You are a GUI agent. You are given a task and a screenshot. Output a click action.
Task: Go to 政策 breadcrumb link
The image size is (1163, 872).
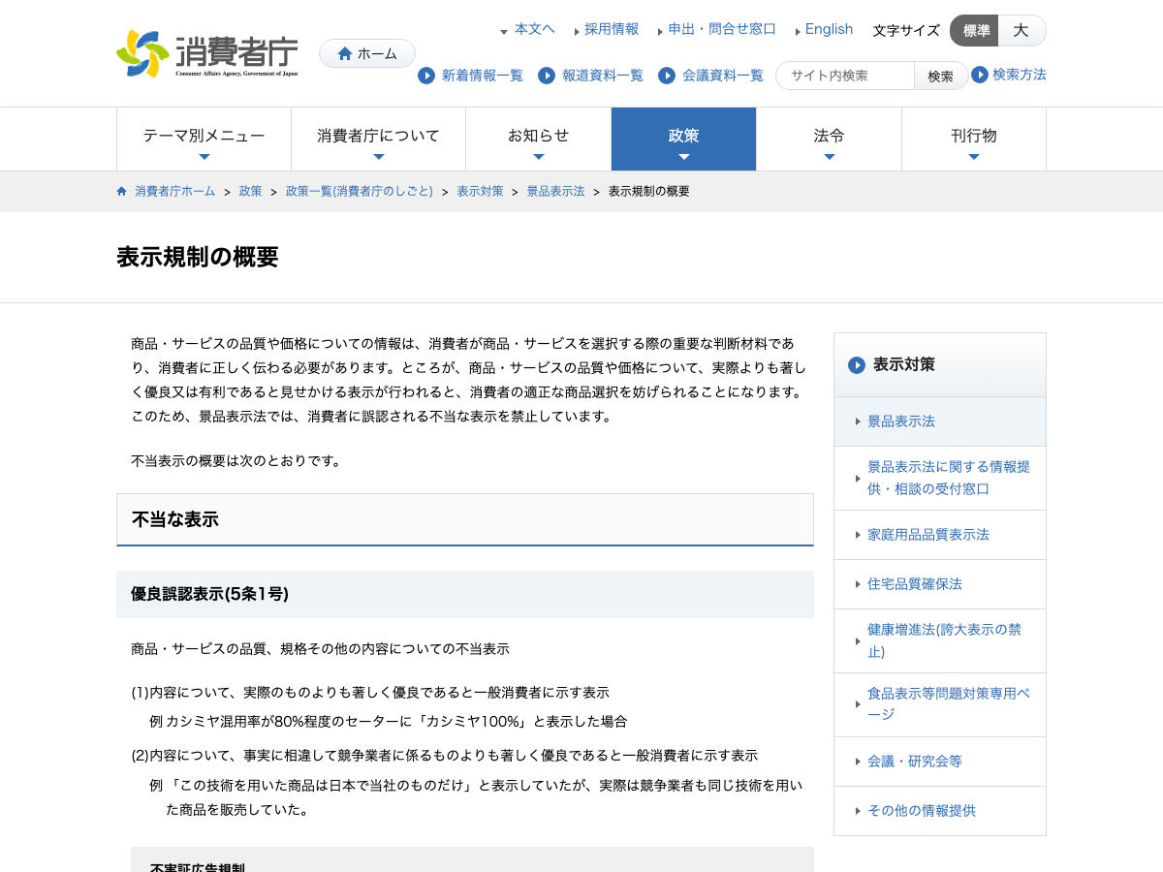(251, 192)
